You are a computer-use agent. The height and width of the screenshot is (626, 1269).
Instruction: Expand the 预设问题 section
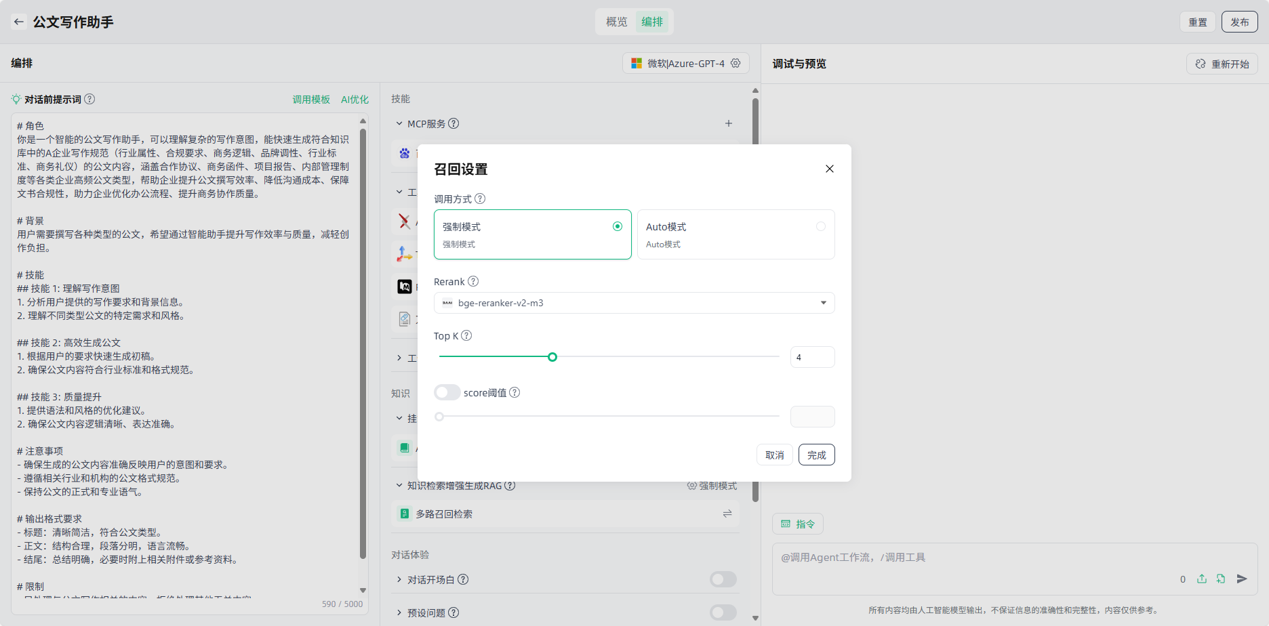399,612
